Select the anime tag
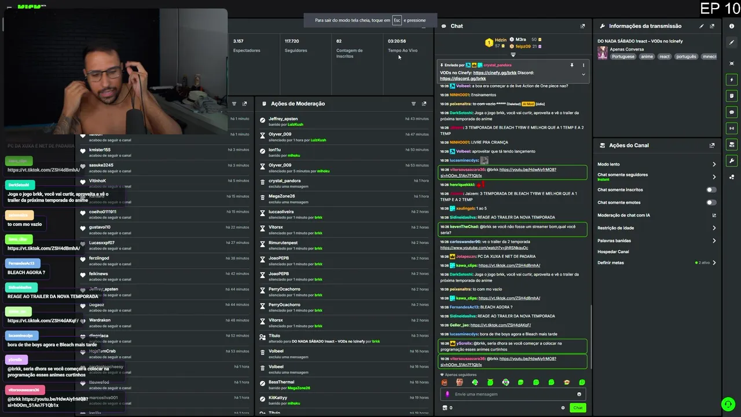 [647, 57]
